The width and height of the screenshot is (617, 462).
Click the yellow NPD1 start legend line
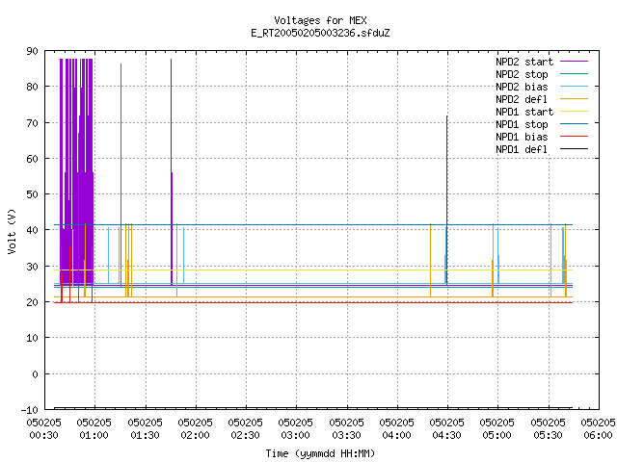574,112
